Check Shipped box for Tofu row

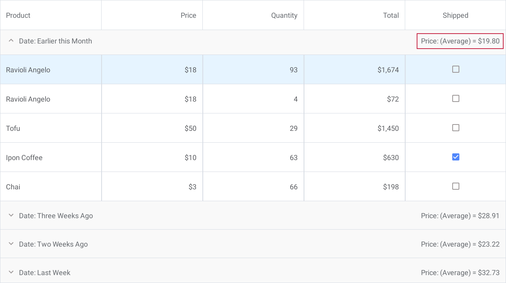[x=455, y=128]
